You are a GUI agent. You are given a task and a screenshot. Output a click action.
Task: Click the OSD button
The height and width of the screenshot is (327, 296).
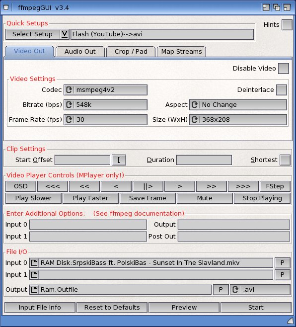pos(21,186)
